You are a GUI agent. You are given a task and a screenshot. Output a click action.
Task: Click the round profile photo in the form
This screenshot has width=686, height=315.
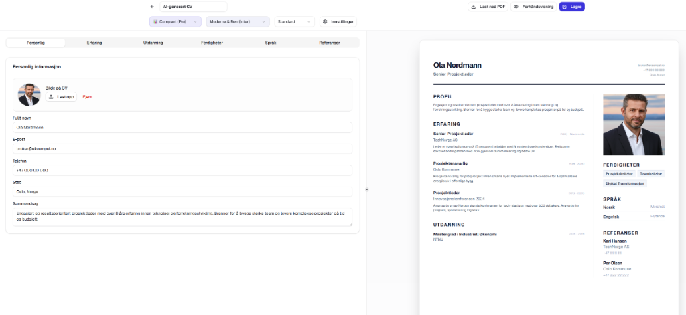(x=29, y=95)
